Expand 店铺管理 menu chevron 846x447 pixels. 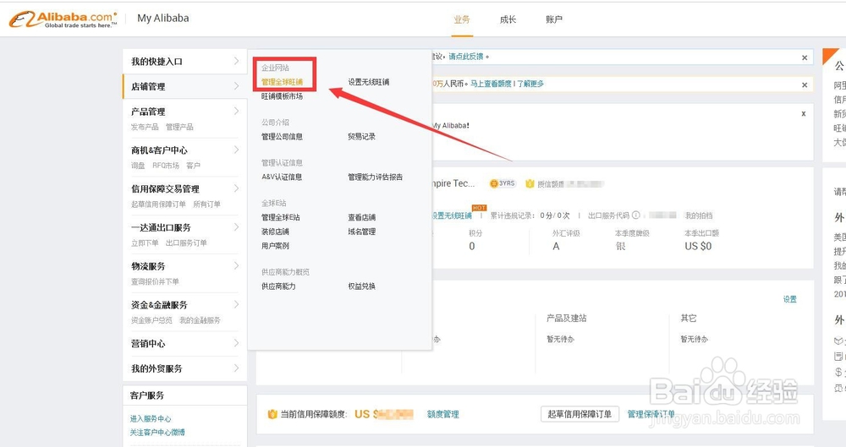236,85
